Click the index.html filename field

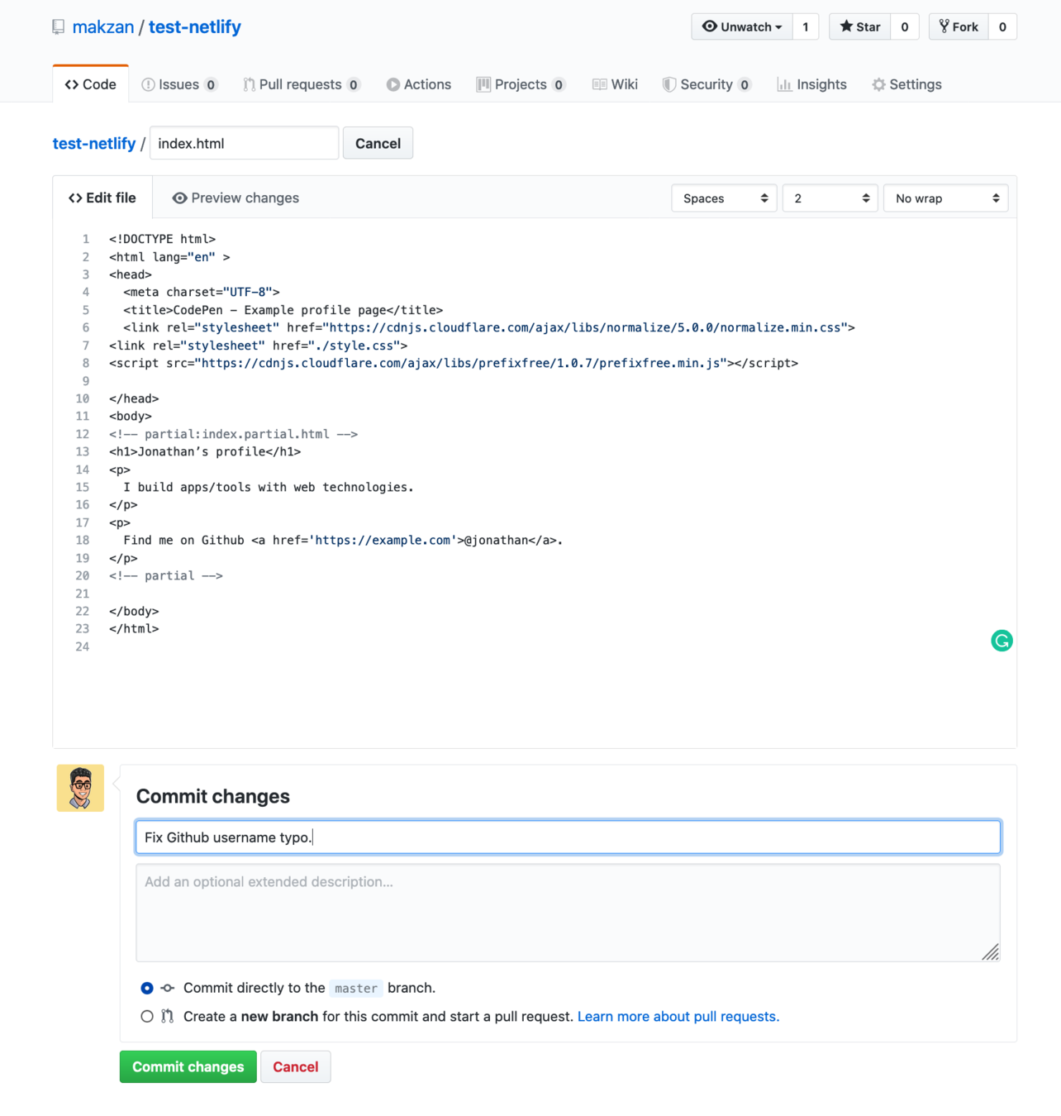[x=245, y=143]
